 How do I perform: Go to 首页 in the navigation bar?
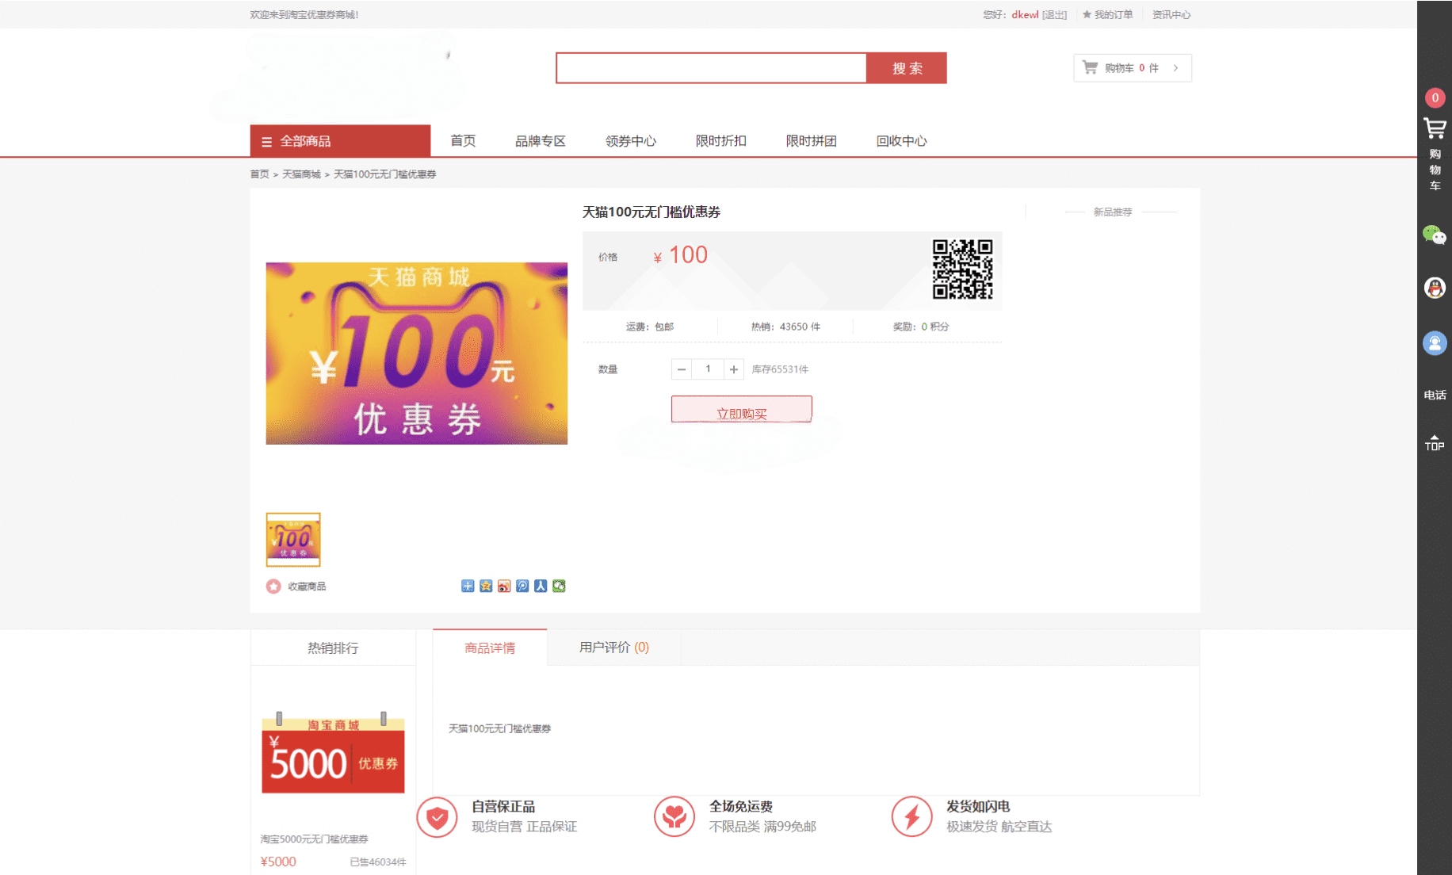pyautogui.click(x=463, y=141)
